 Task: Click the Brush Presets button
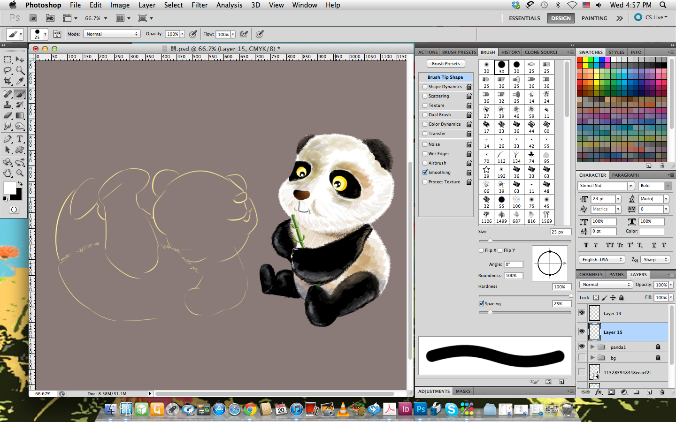coord(445,63)
